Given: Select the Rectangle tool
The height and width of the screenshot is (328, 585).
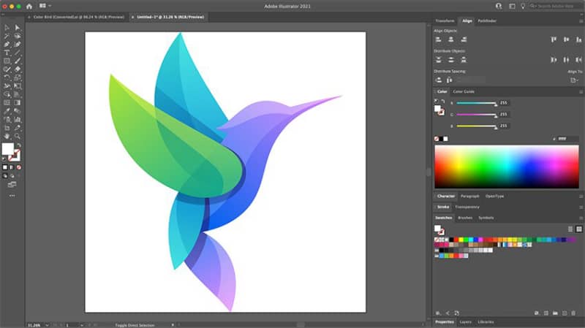Looking at the screenshot, I should click(x=7, y=61).
